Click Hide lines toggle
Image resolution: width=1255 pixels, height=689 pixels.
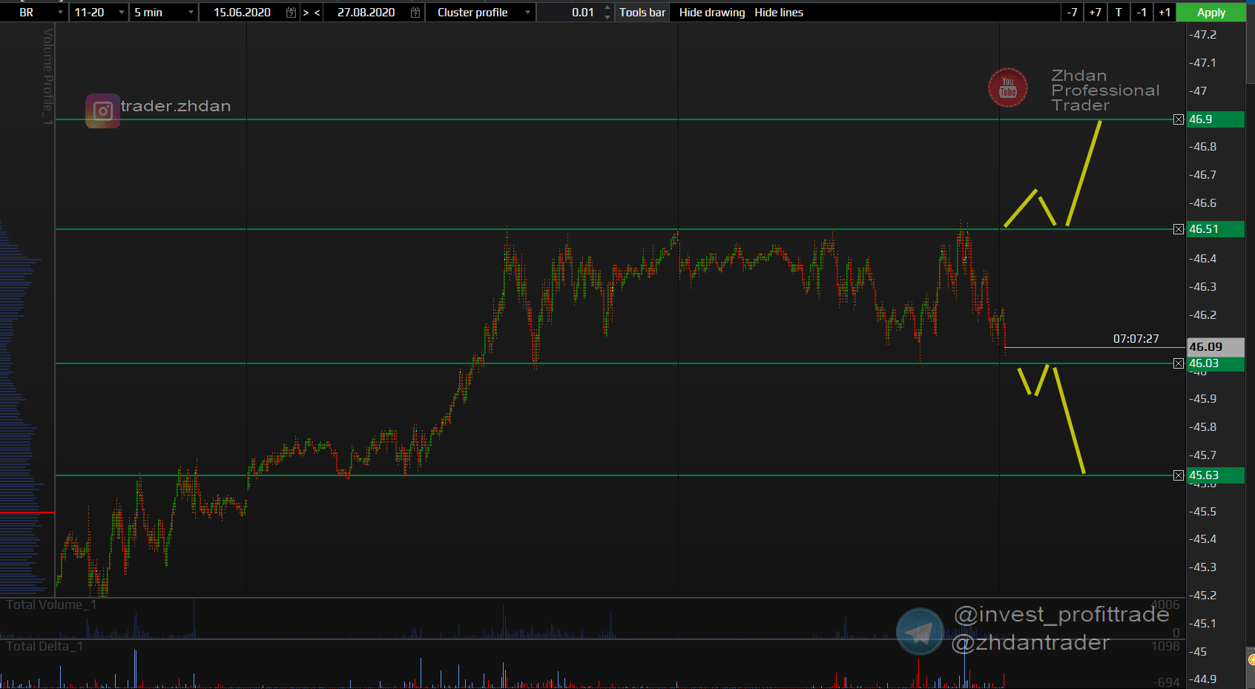point(779,13)
